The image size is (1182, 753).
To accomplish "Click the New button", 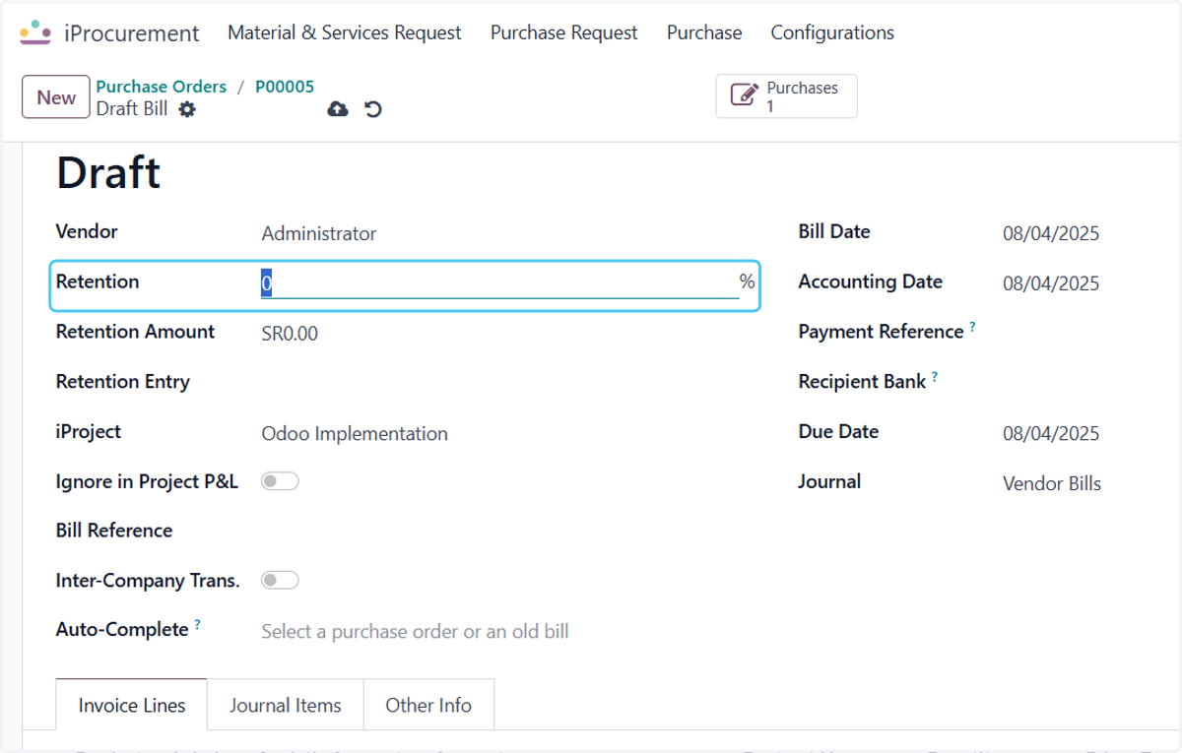I will point(56,97).
